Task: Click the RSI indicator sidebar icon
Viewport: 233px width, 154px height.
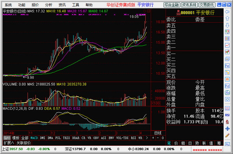Action: [227, 115]
